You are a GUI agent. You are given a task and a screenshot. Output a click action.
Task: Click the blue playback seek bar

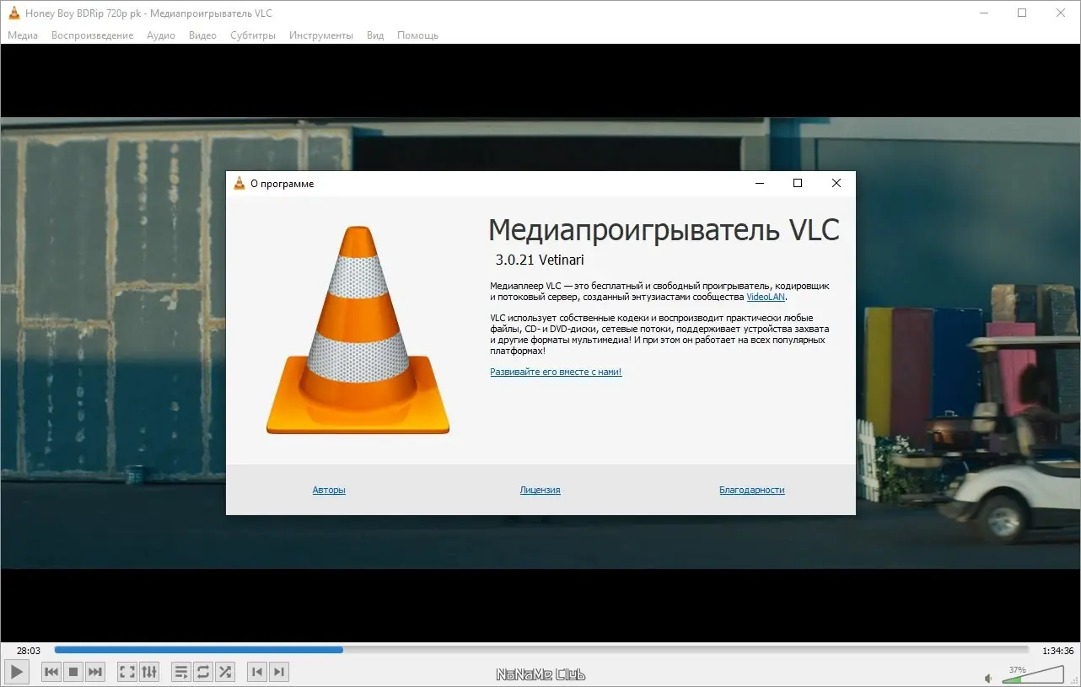pos(541,650)
